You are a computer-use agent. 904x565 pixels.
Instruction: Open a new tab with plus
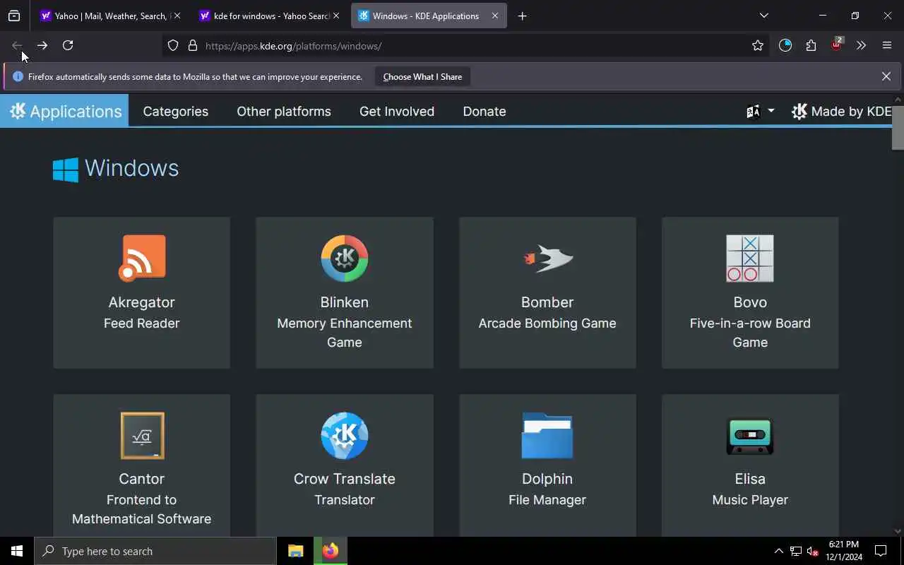(522, 16)
